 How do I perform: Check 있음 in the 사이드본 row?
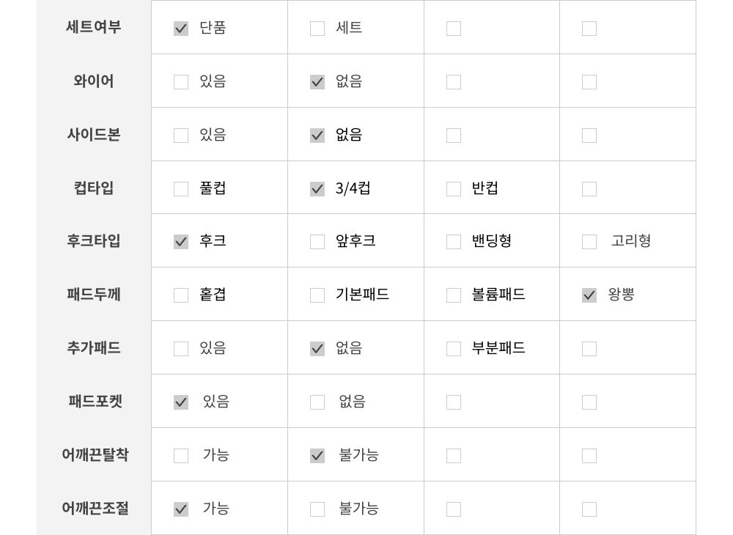[x=181, y=136]
